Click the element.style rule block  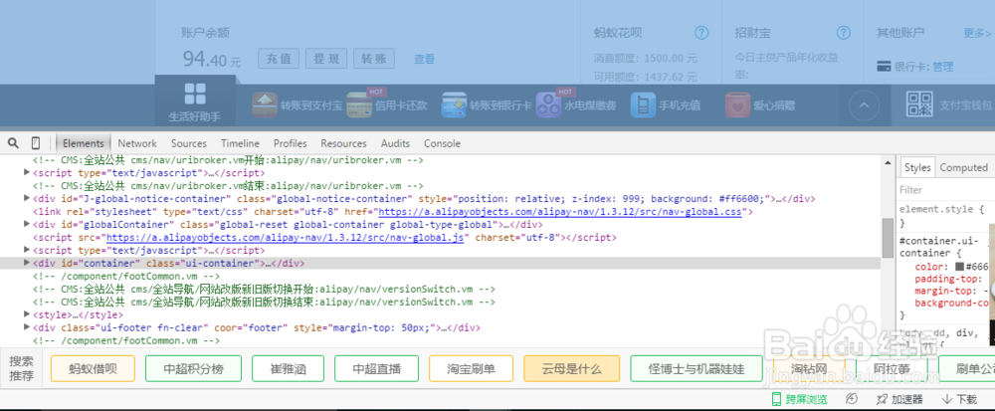(x=943, y=215)
